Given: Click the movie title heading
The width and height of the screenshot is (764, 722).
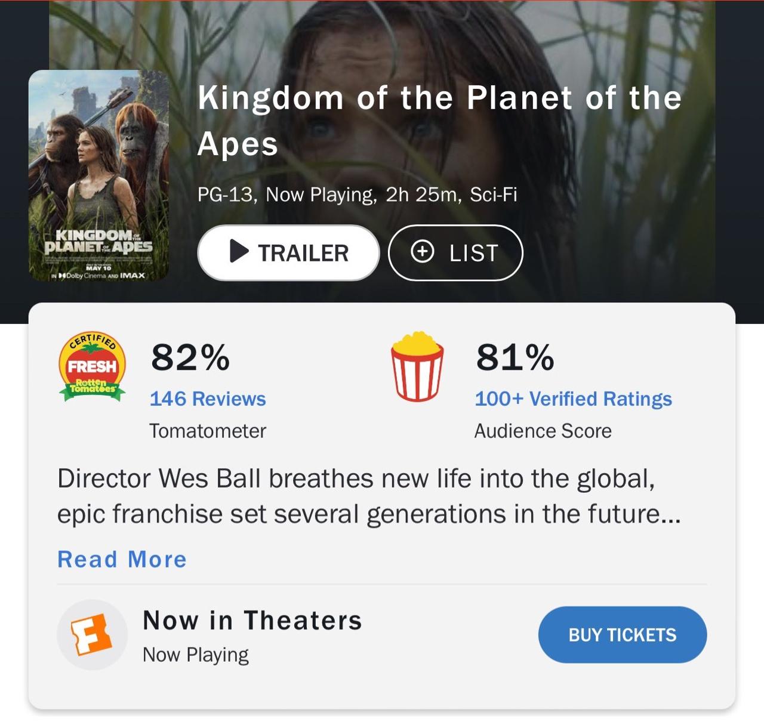Looking at the screenshot, I should (x=439, y=121).
